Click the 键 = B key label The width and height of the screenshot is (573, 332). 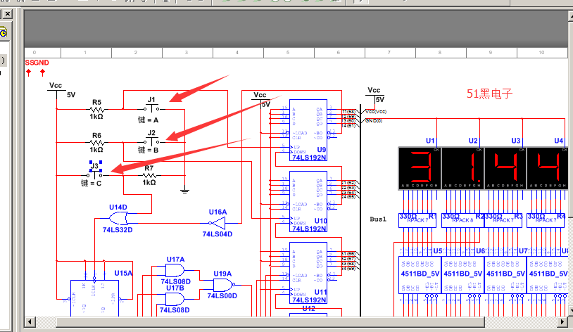148,150
